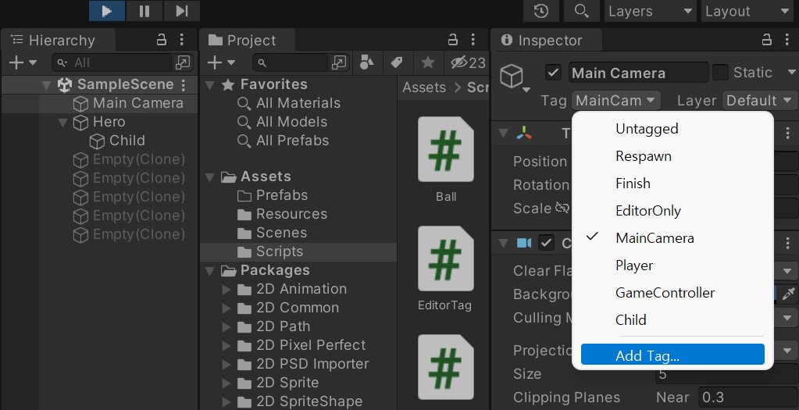Toggle the Static checkbox
This screenshot has width=799, height=410.
(720, 73)
